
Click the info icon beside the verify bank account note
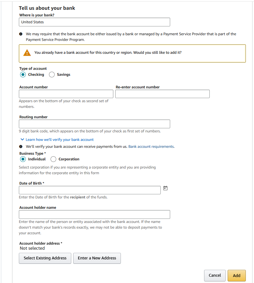(x=21, y=147)
